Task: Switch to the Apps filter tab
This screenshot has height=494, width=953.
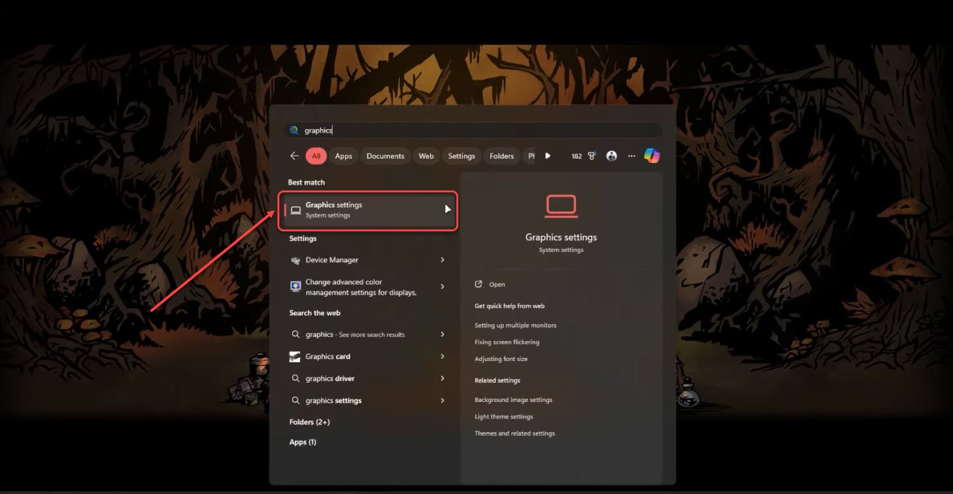Action: coord(343,156)
